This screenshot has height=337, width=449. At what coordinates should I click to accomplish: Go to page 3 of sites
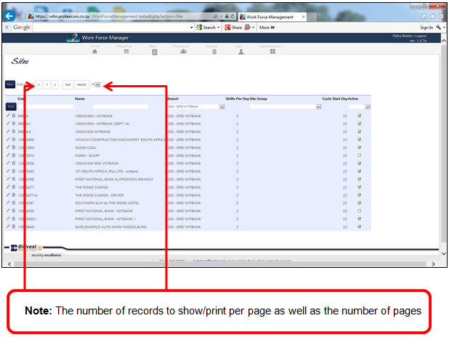coord(46,84)
